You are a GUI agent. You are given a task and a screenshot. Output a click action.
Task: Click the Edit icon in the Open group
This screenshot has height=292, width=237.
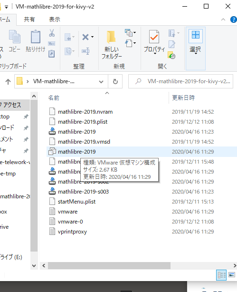[172, 44]
